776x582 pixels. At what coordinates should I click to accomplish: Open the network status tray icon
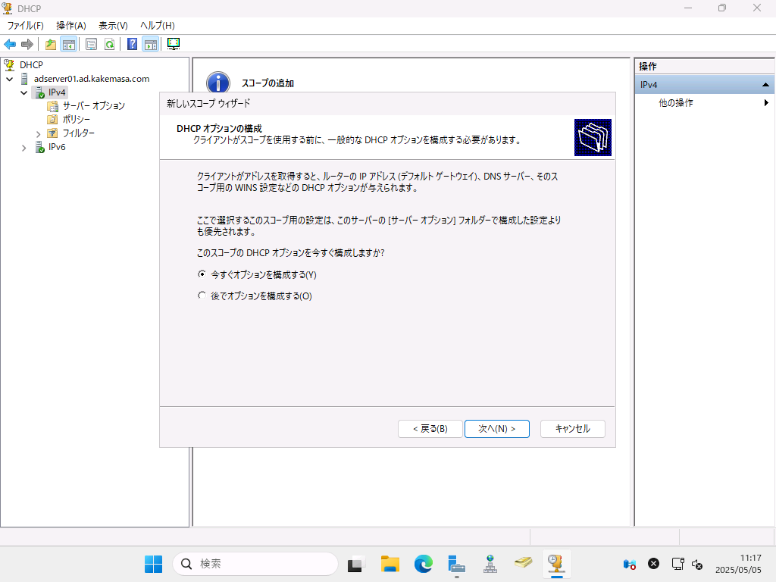[x=677, y=564]
